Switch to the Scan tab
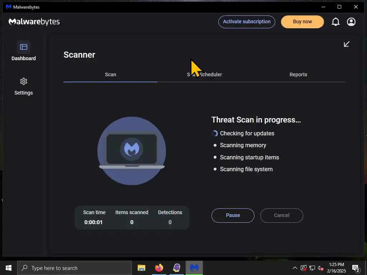 coord(110,74)
